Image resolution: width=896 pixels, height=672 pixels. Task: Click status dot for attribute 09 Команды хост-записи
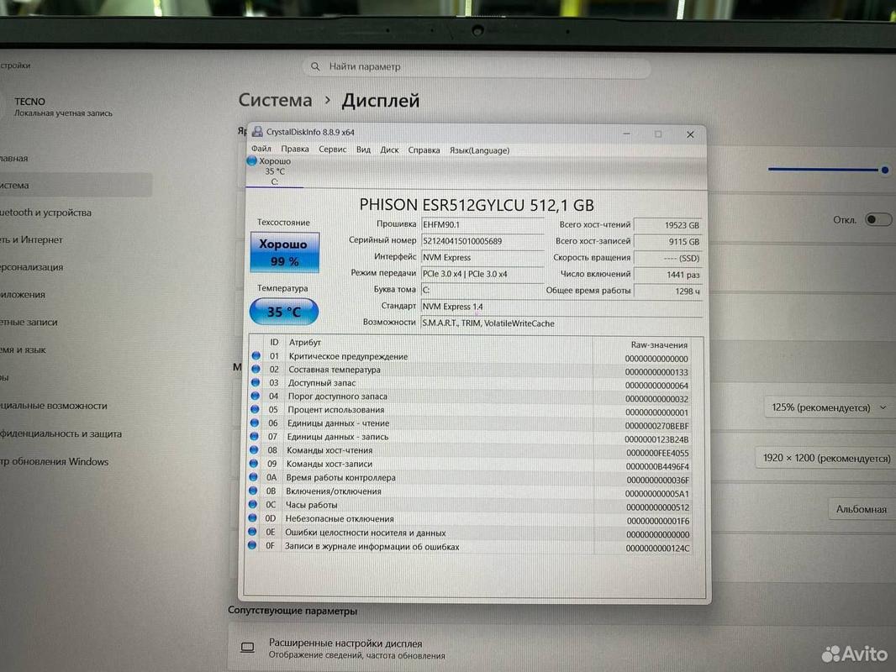coord(254,464)
